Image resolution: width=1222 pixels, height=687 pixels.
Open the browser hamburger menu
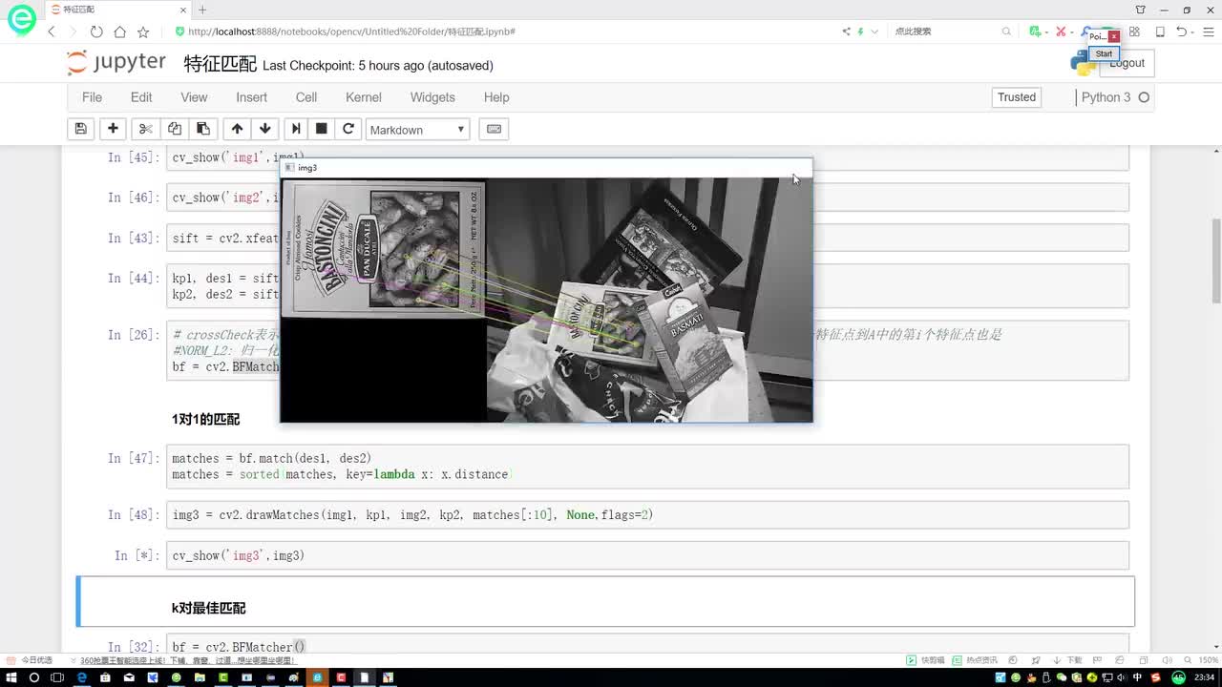(1210, 31)
